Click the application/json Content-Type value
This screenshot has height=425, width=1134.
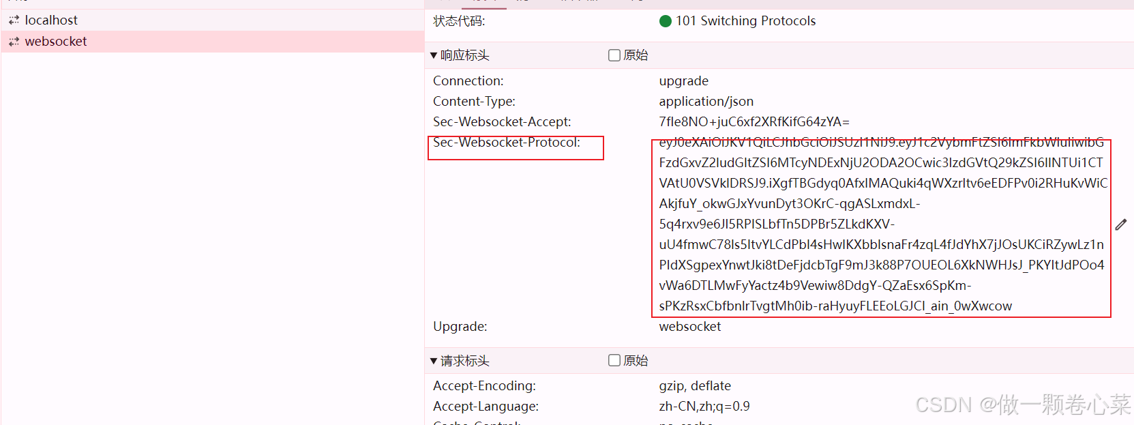(x=706, y=101)
